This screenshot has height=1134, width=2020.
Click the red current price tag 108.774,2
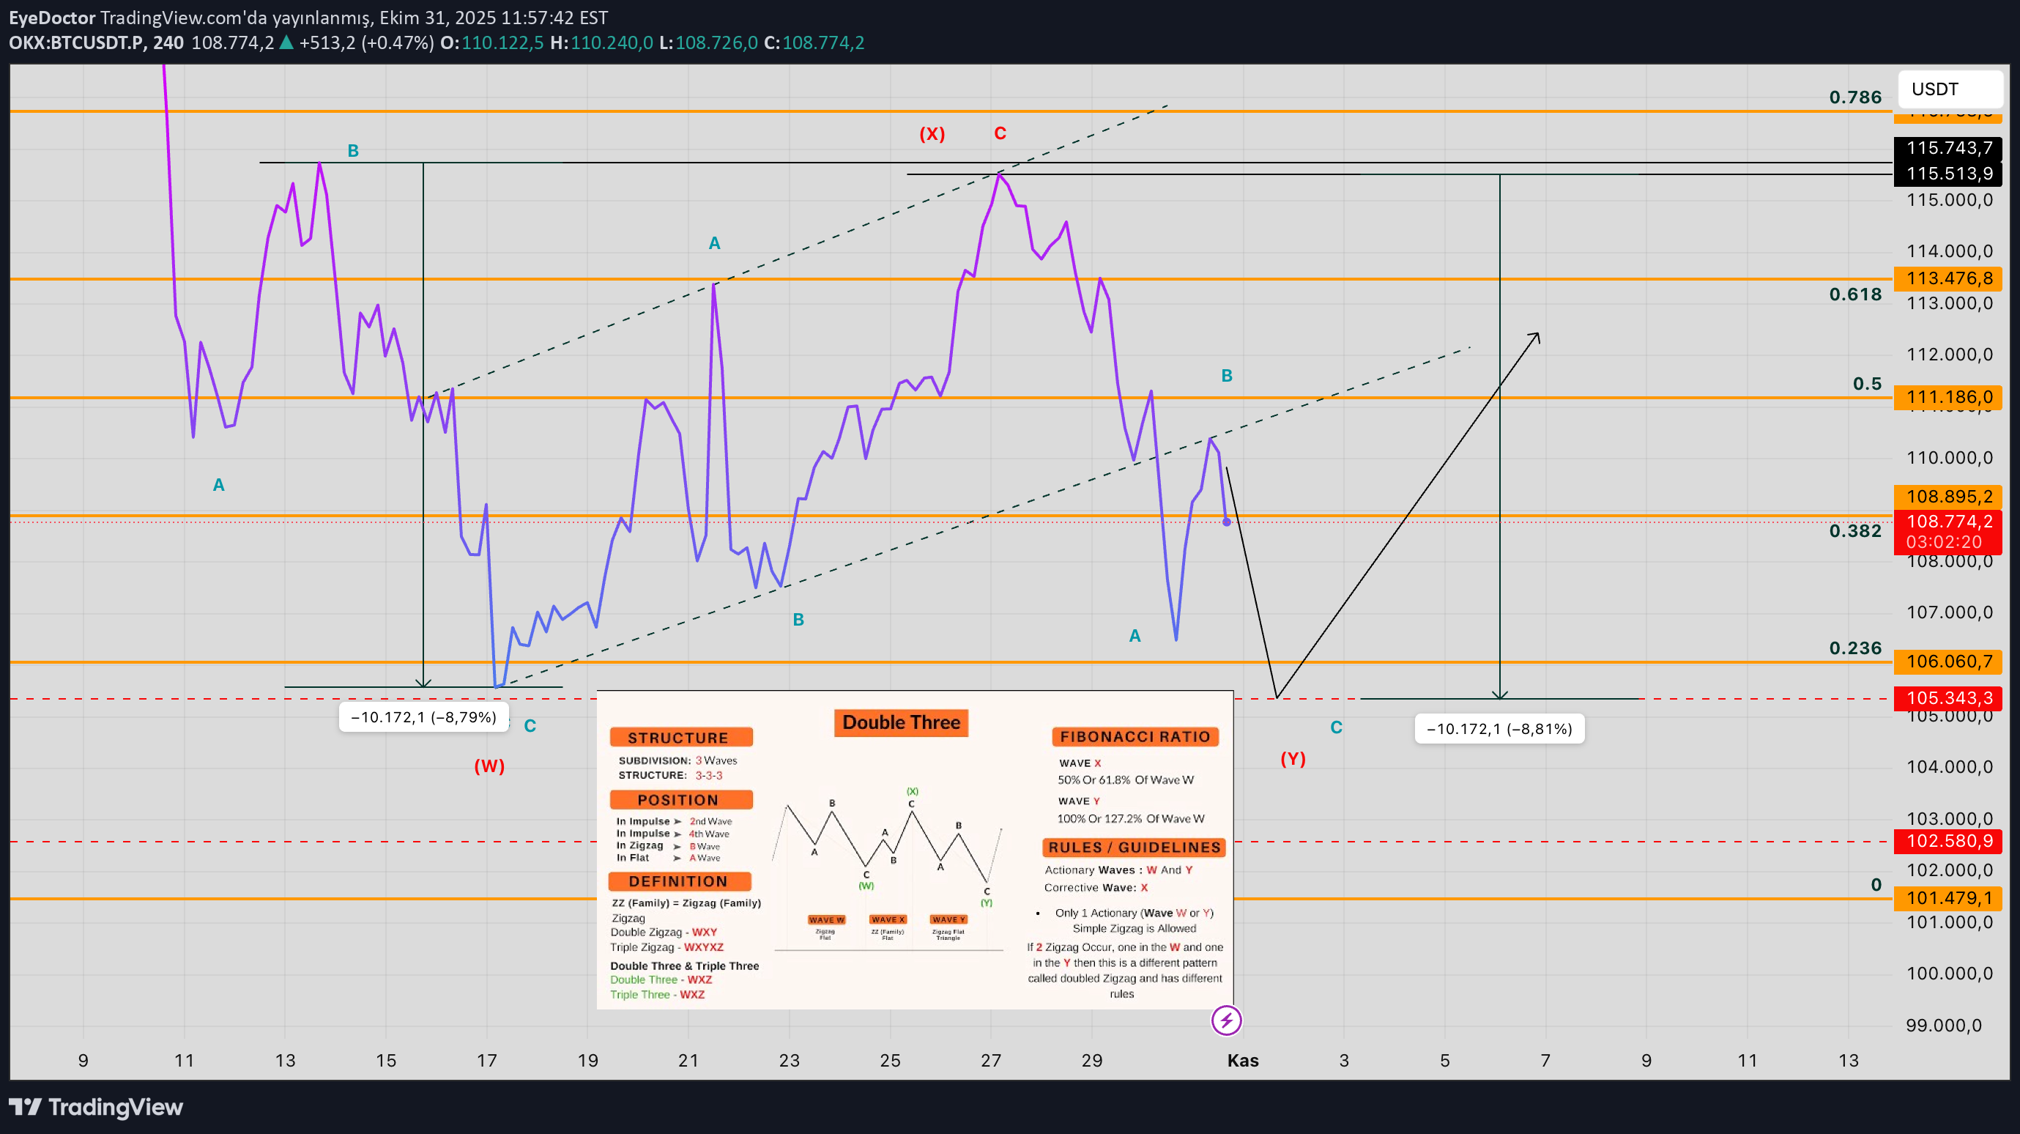(1949, 522)
